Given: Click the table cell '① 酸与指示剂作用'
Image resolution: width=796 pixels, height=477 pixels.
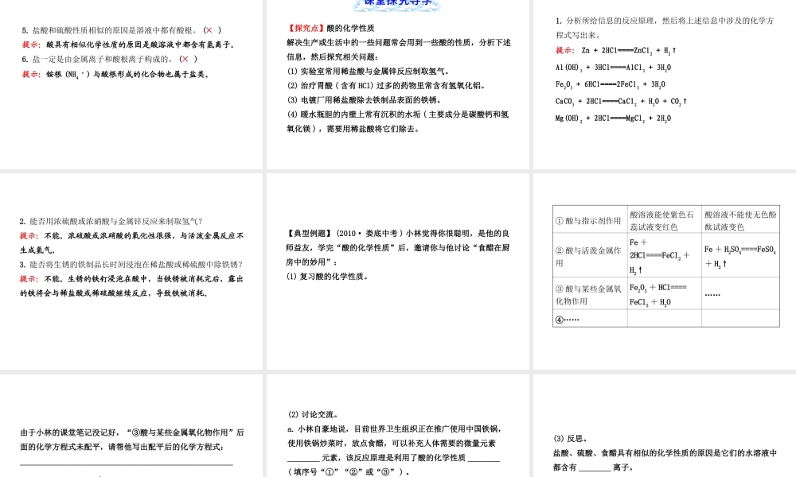Looking at the screenshot, I should tap(590, 220).
